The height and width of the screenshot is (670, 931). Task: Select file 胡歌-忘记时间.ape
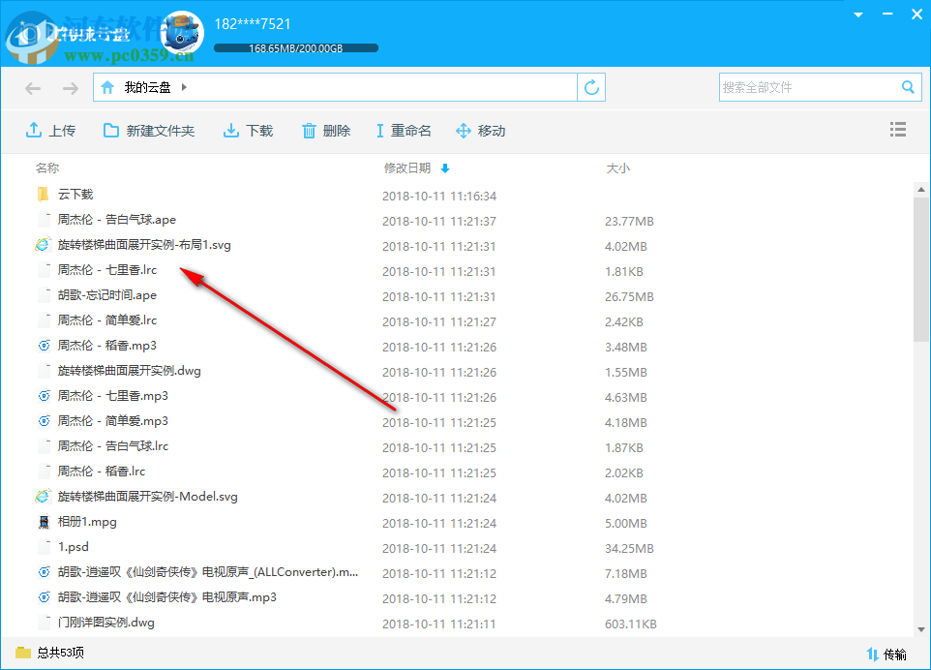coord(106,295)
